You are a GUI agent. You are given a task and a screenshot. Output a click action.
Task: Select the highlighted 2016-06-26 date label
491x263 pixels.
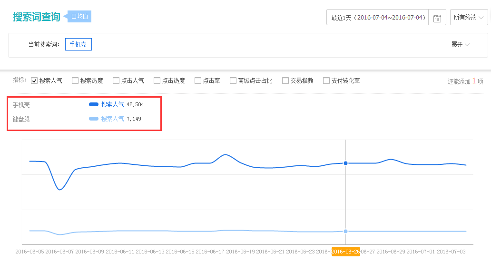(346, 252)
